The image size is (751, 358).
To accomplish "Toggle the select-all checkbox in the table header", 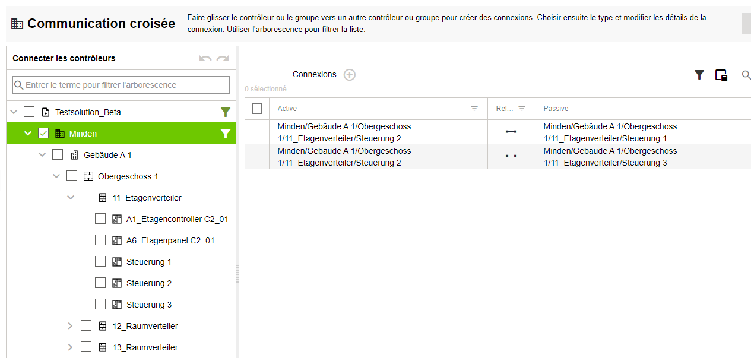I will pyautogui.click(x=257, y=109).
